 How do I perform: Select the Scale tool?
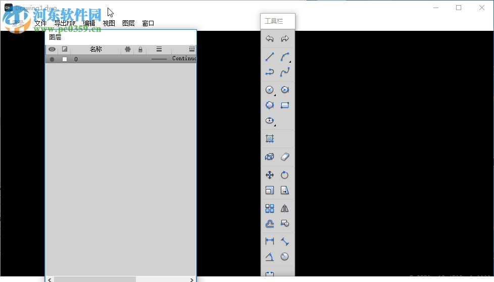point(270,190)
